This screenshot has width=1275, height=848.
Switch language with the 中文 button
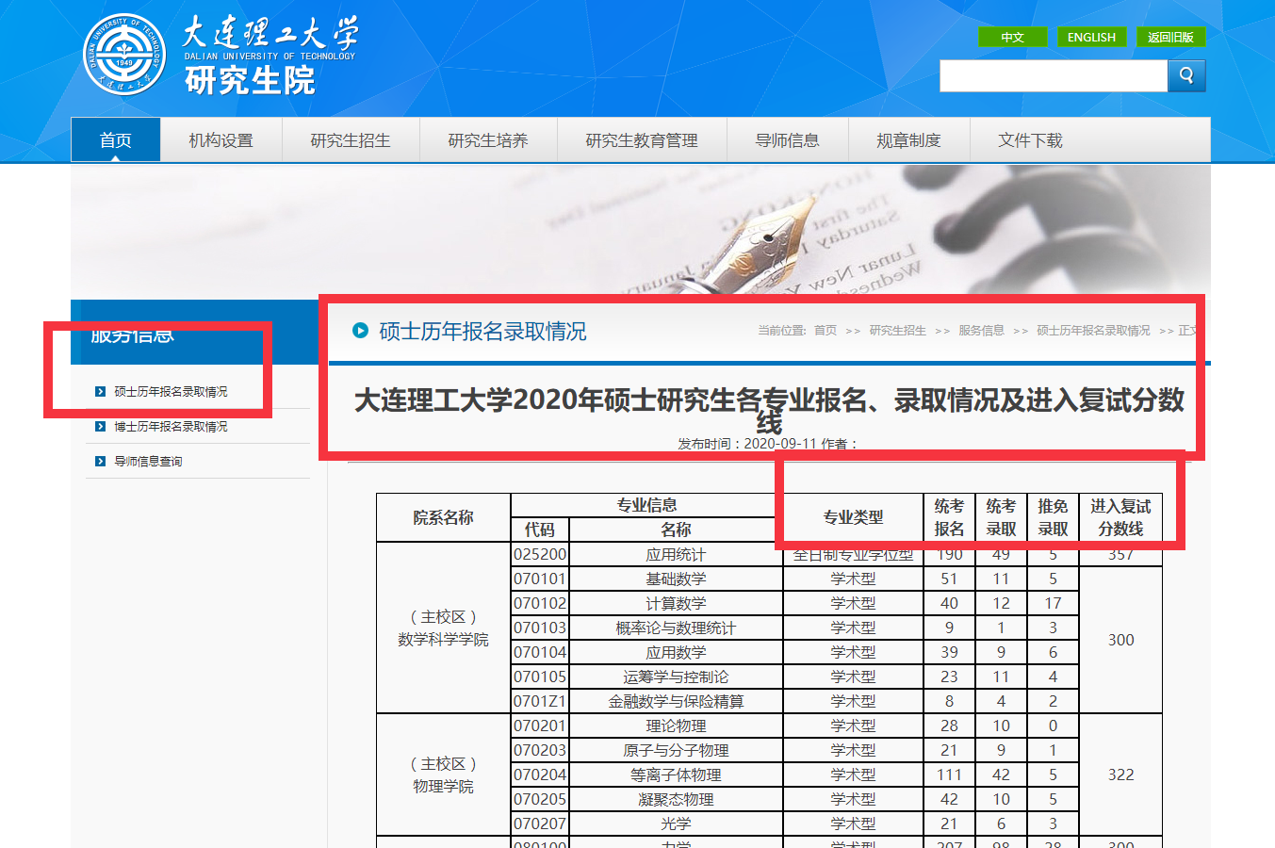coord(1012,37)
